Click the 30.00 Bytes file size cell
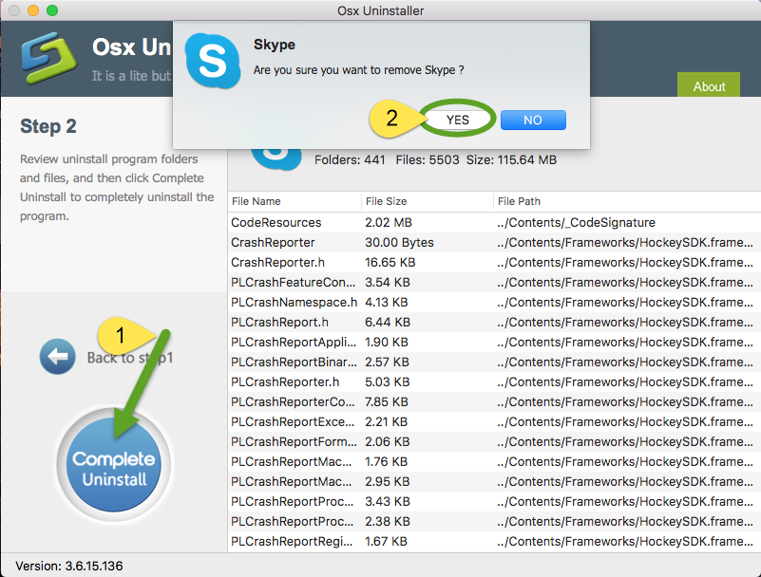Screen dimensions: 761x577 pyautogui.click(x=399, y=242)
